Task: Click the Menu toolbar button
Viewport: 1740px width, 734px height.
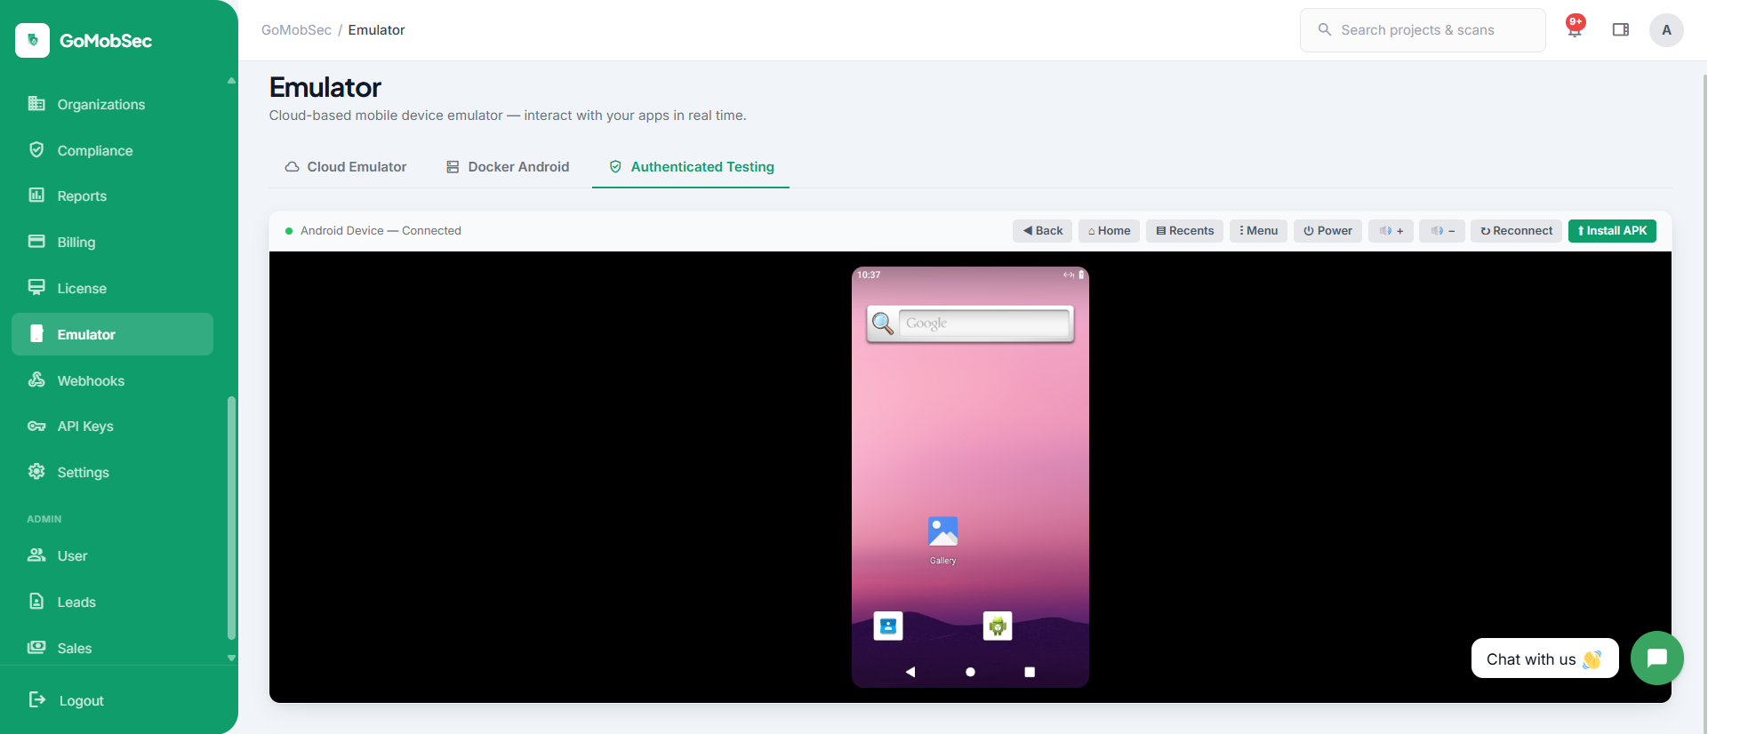Action: point(1259,230)
